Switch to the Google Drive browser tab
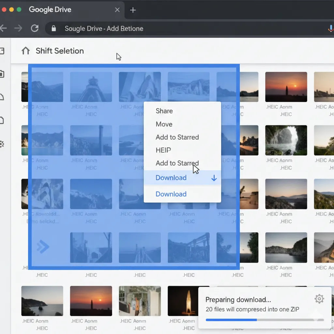 [62, 10]
